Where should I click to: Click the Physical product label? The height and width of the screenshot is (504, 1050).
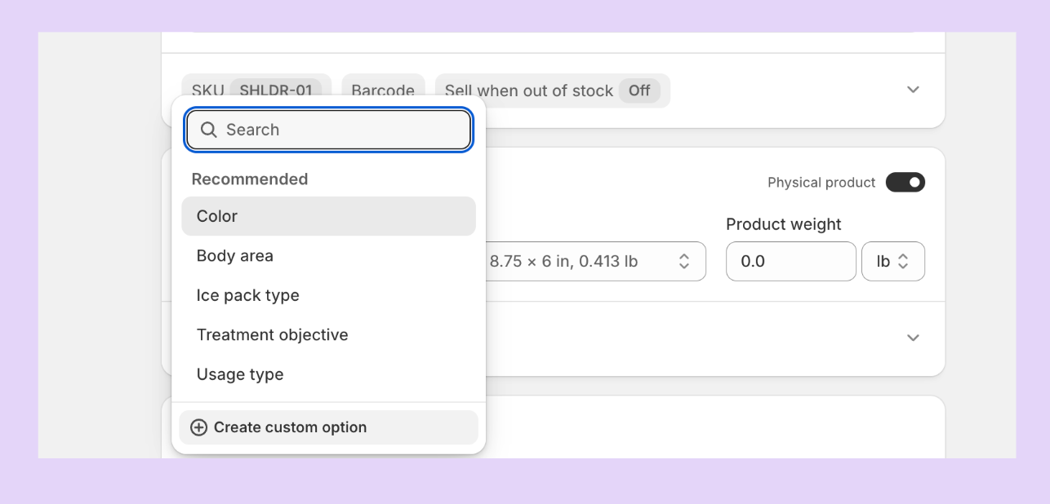click(x=821, y=183)
